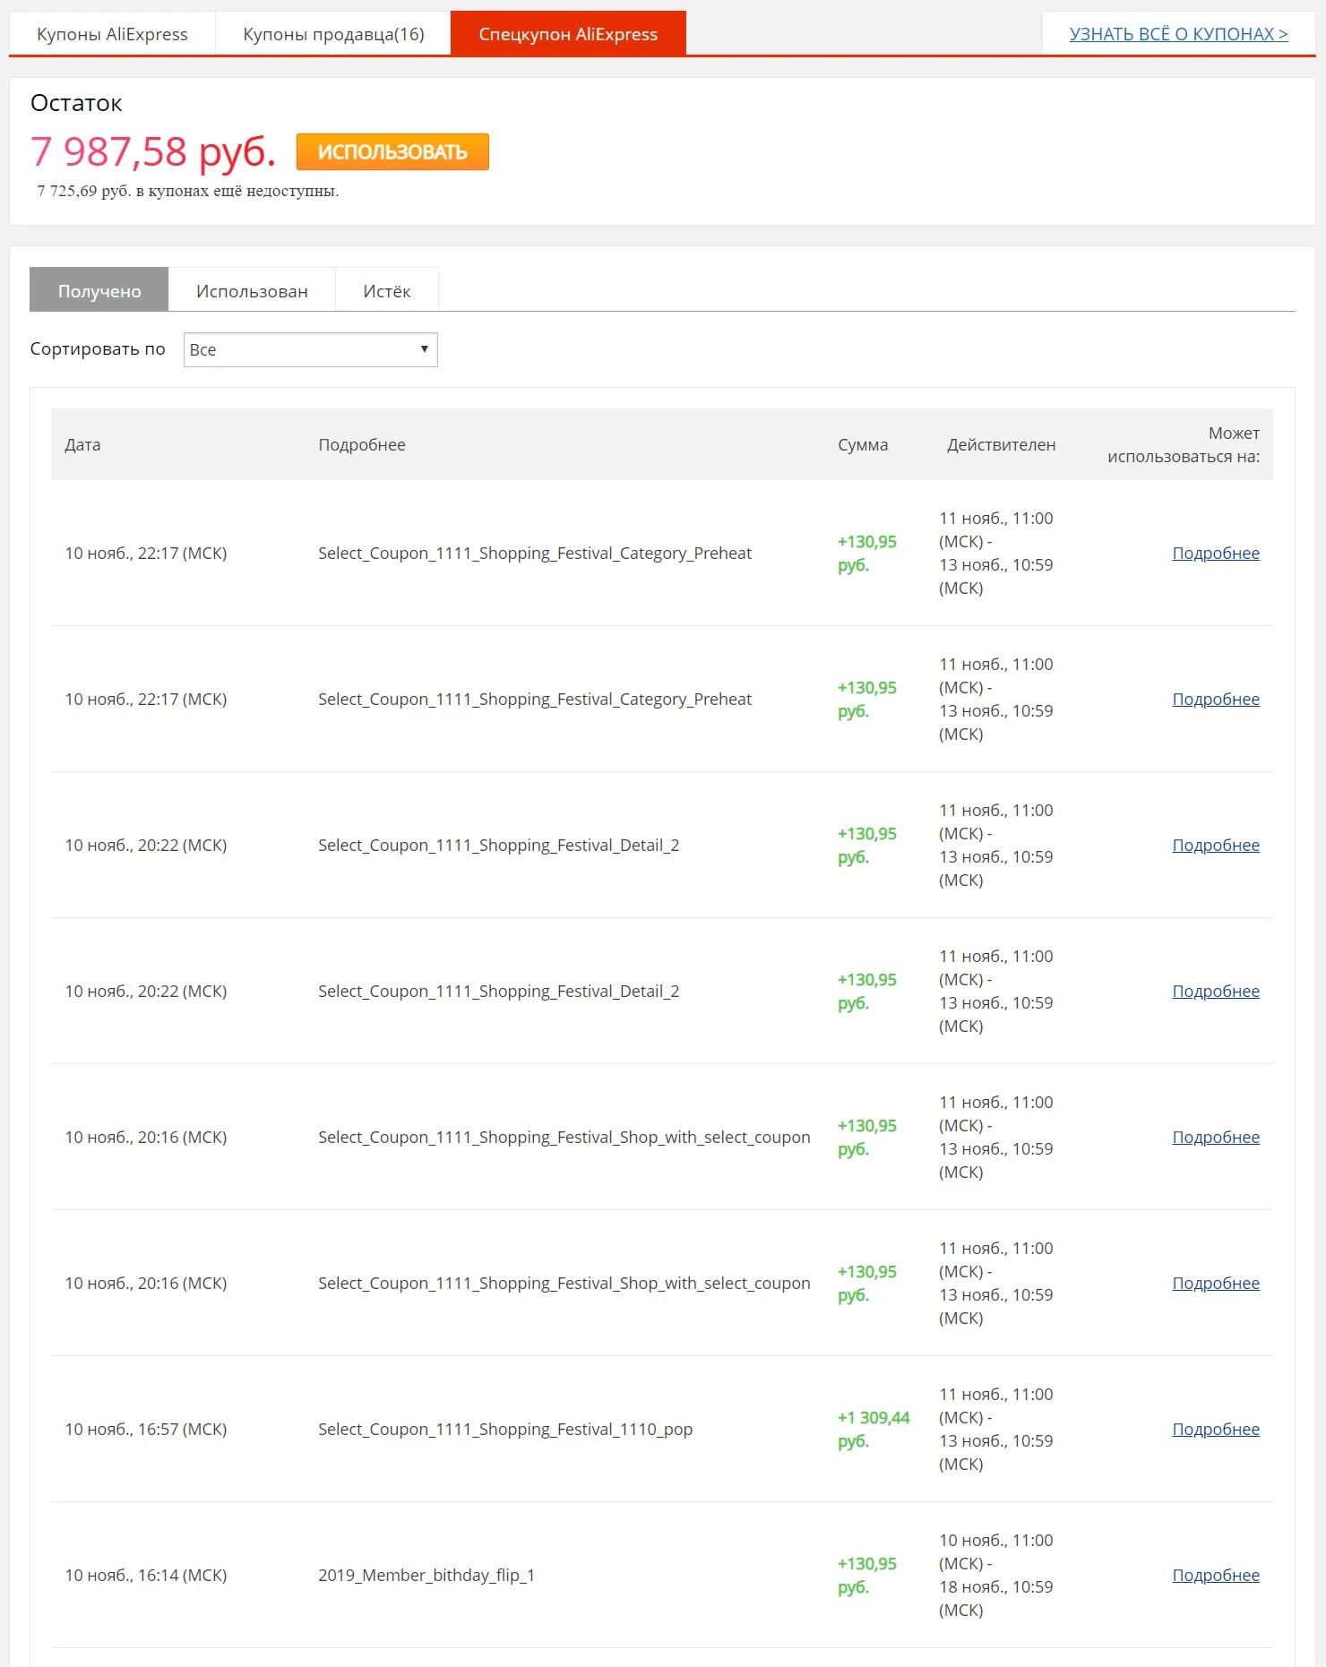The width and height of the screenshot is (1326, 1667).
Task: Click the 7 725,69 руб. unavailable coupons note
Action: (x=188, y=191)
